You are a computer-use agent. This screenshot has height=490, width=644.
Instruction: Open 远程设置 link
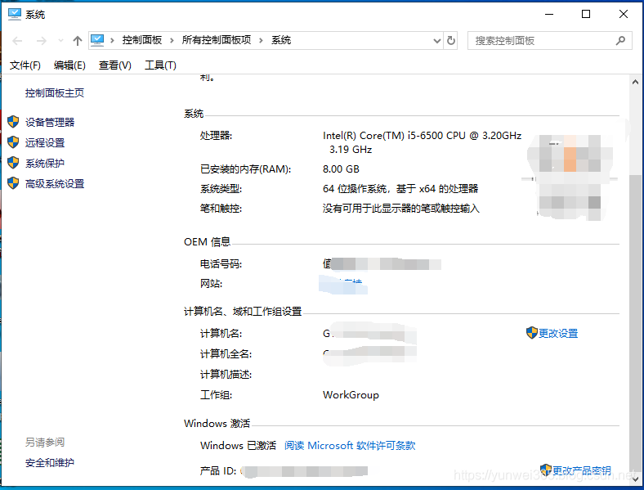point(45,142)
